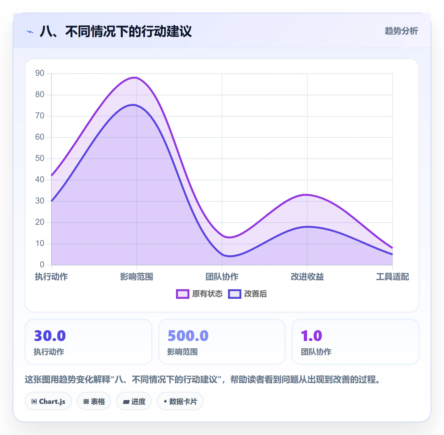
Task: Open the 30.0 执行动作 stat card
Action: [88, 342]
